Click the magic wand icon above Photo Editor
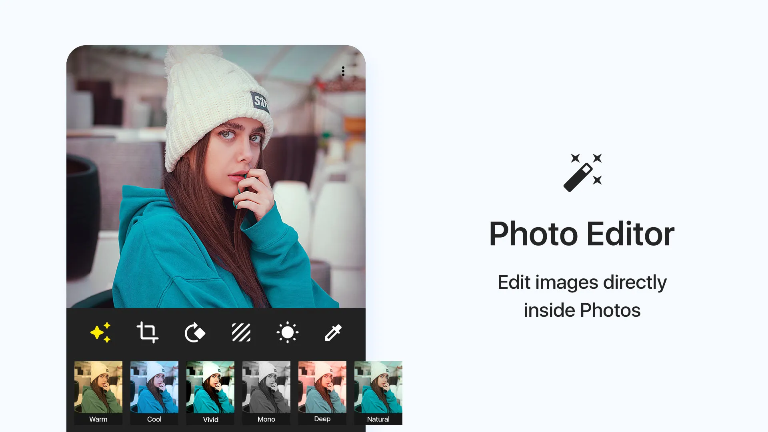The image size is (768, 432). click(x=583, y=172)
